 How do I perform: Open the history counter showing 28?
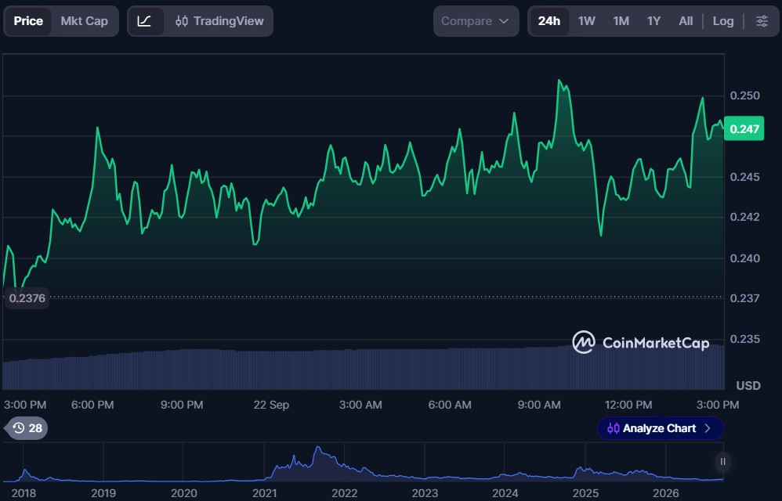[27, 428]
